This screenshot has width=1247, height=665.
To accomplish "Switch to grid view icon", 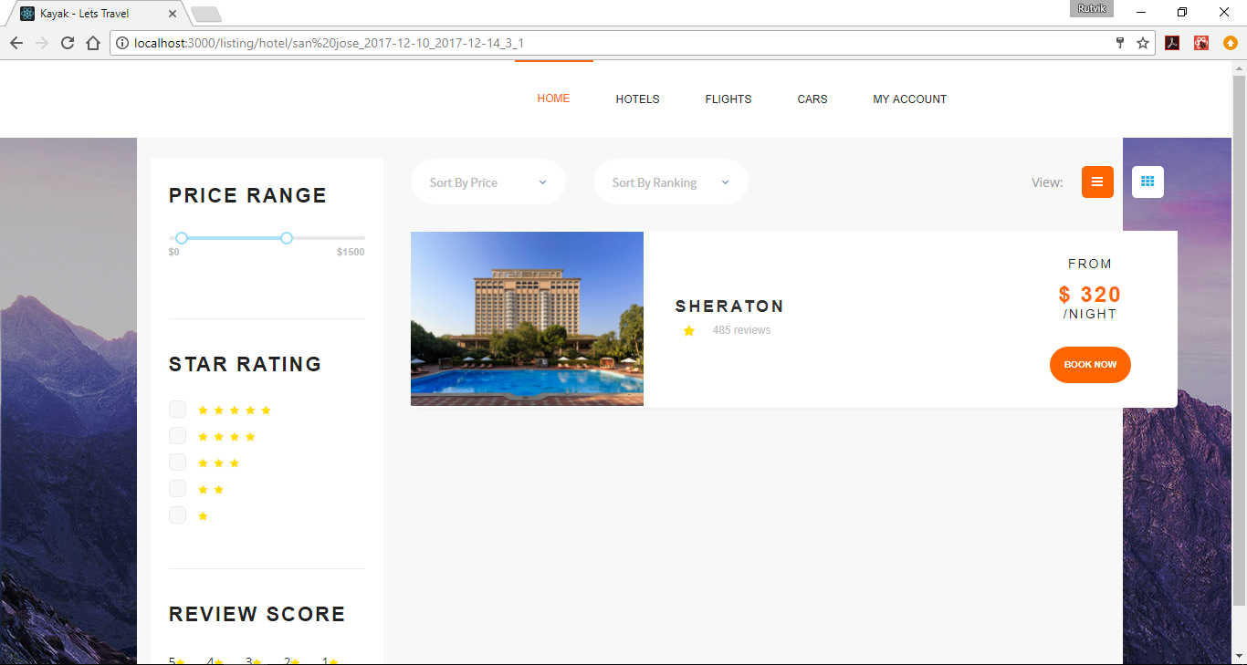I will [1147, 182].
